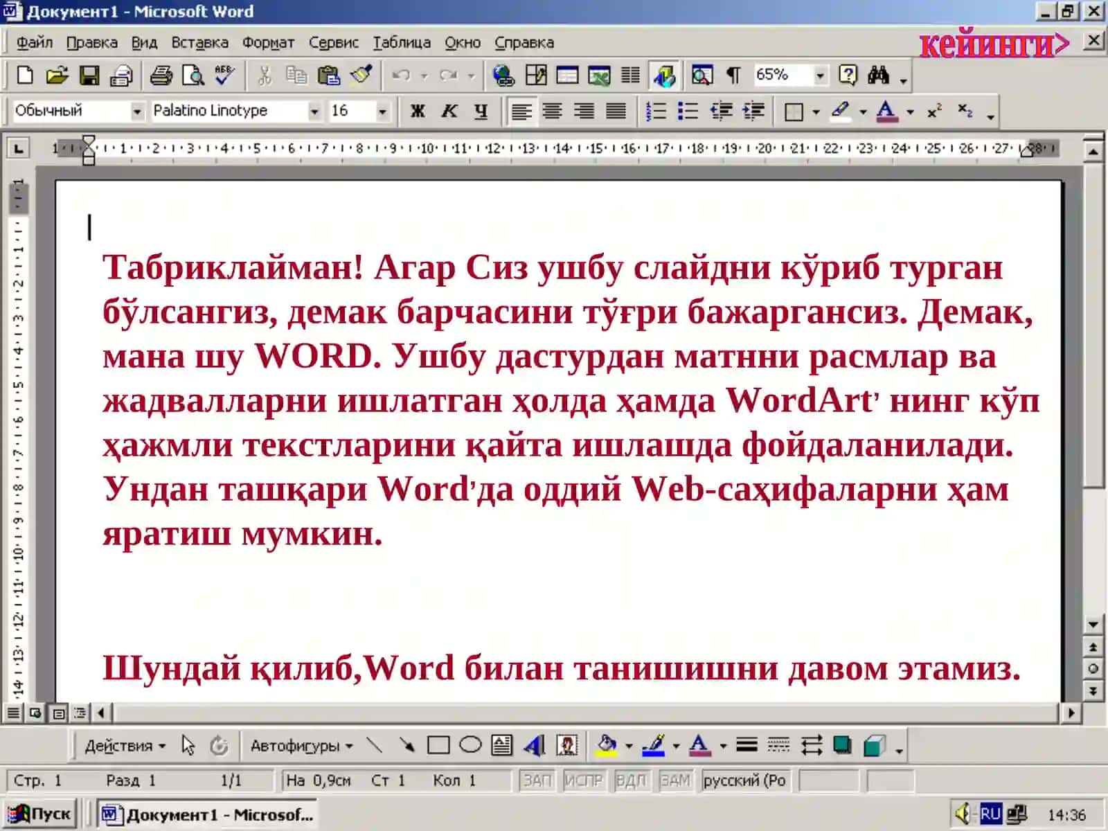This screenshot has width=1108, height=831.
Task: Toggle italic formatting (К)
Action: (449, 111)
